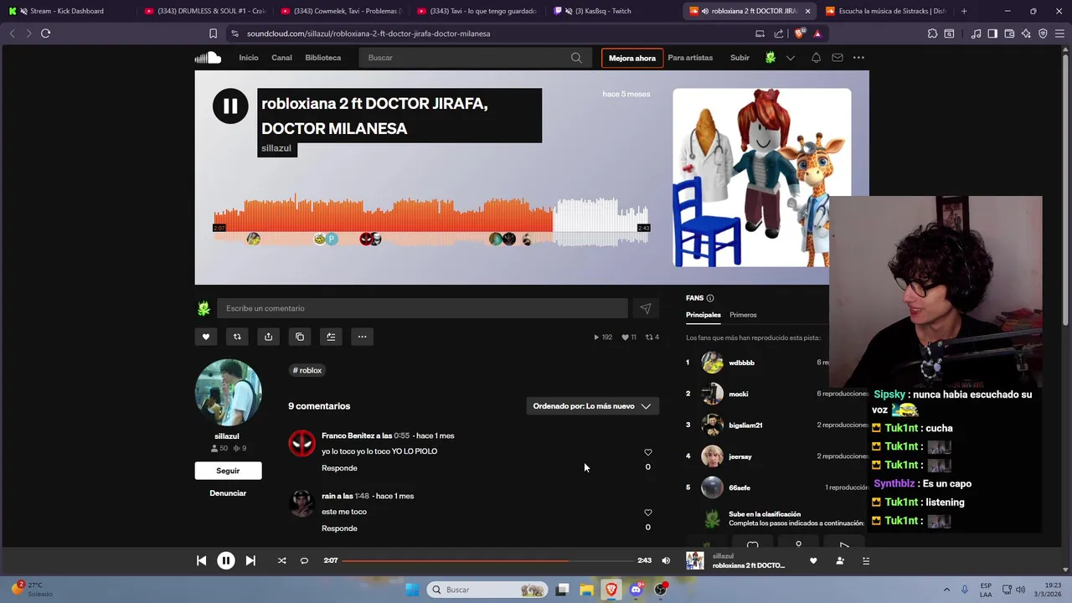Click the Subir upload link
1072x603 pixels.
740,58
